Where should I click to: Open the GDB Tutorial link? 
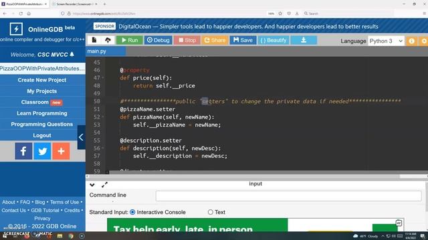tap(45, 211)
